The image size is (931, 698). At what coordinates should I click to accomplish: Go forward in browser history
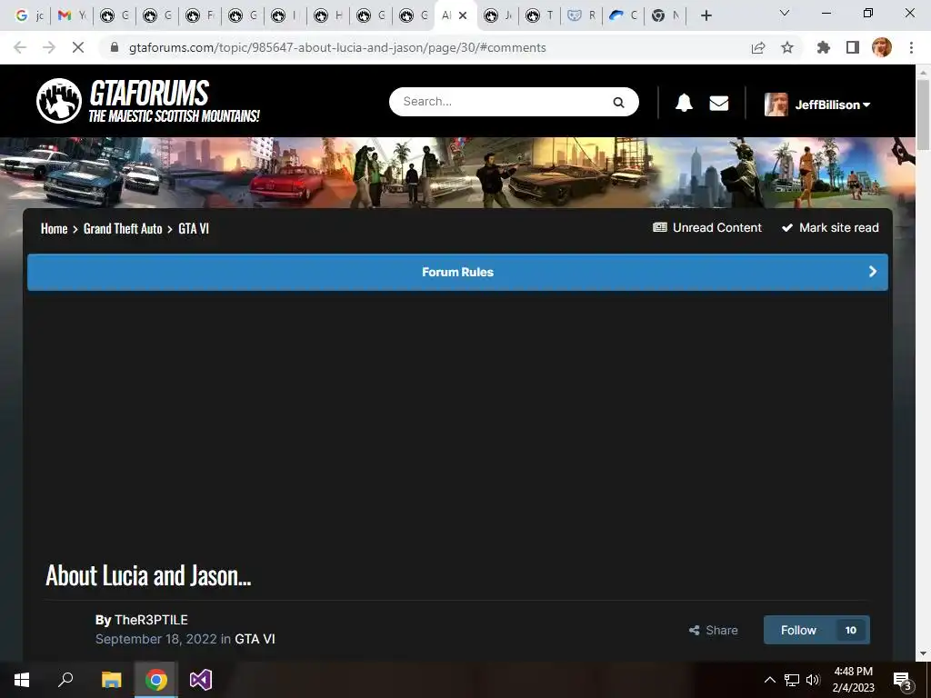pos(49,47)
